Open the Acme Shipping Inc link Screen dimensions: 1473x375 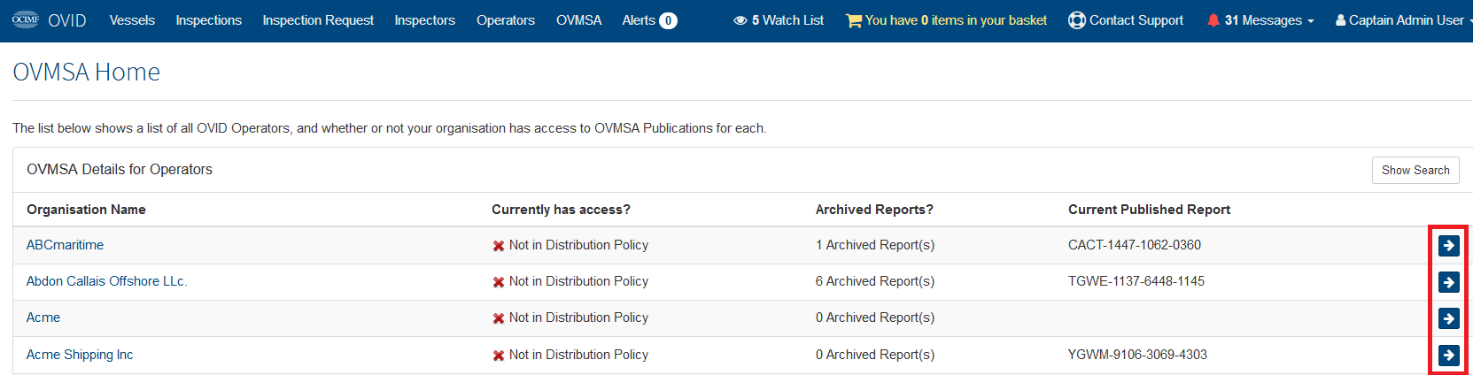pos(80,355)
